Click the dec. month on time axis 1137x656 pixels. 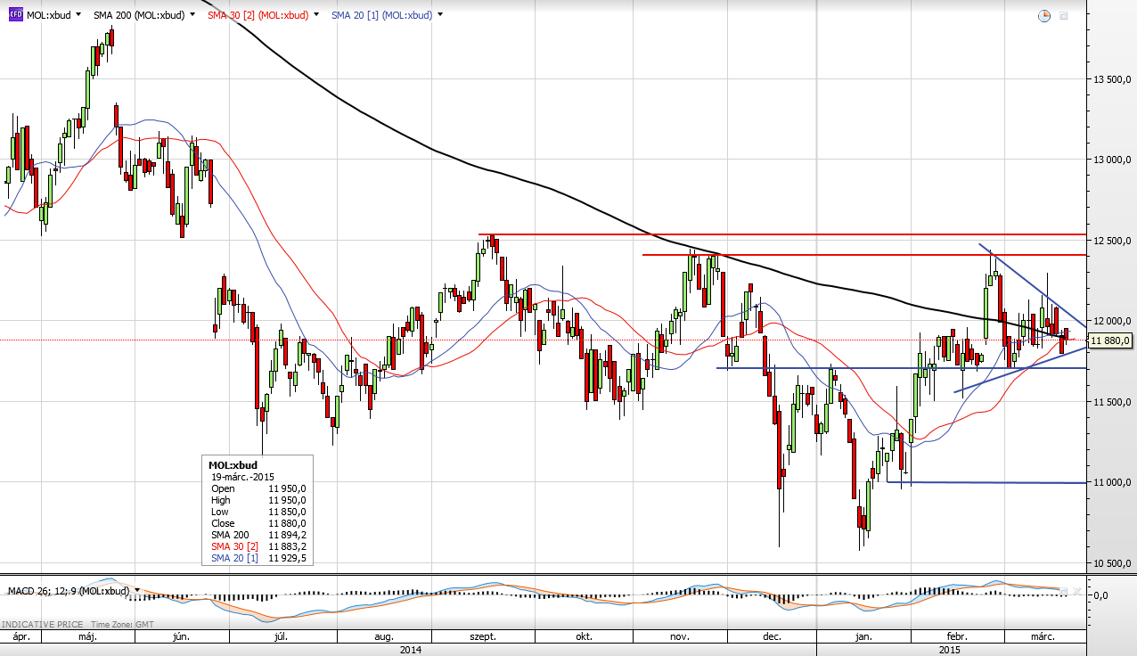pos(772,637)
